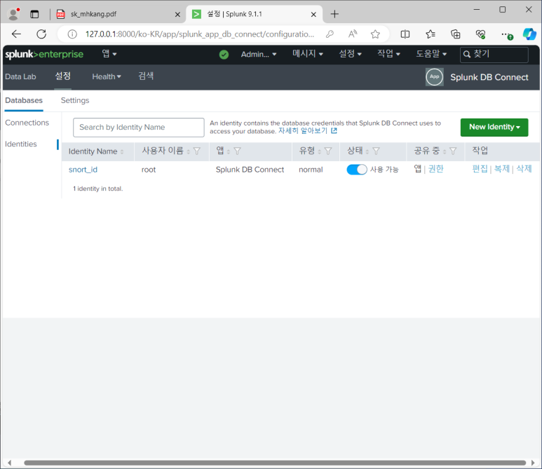Open the browser profile avatar
542x469 pixels.
pyautogui.click(x=13, y=14)
